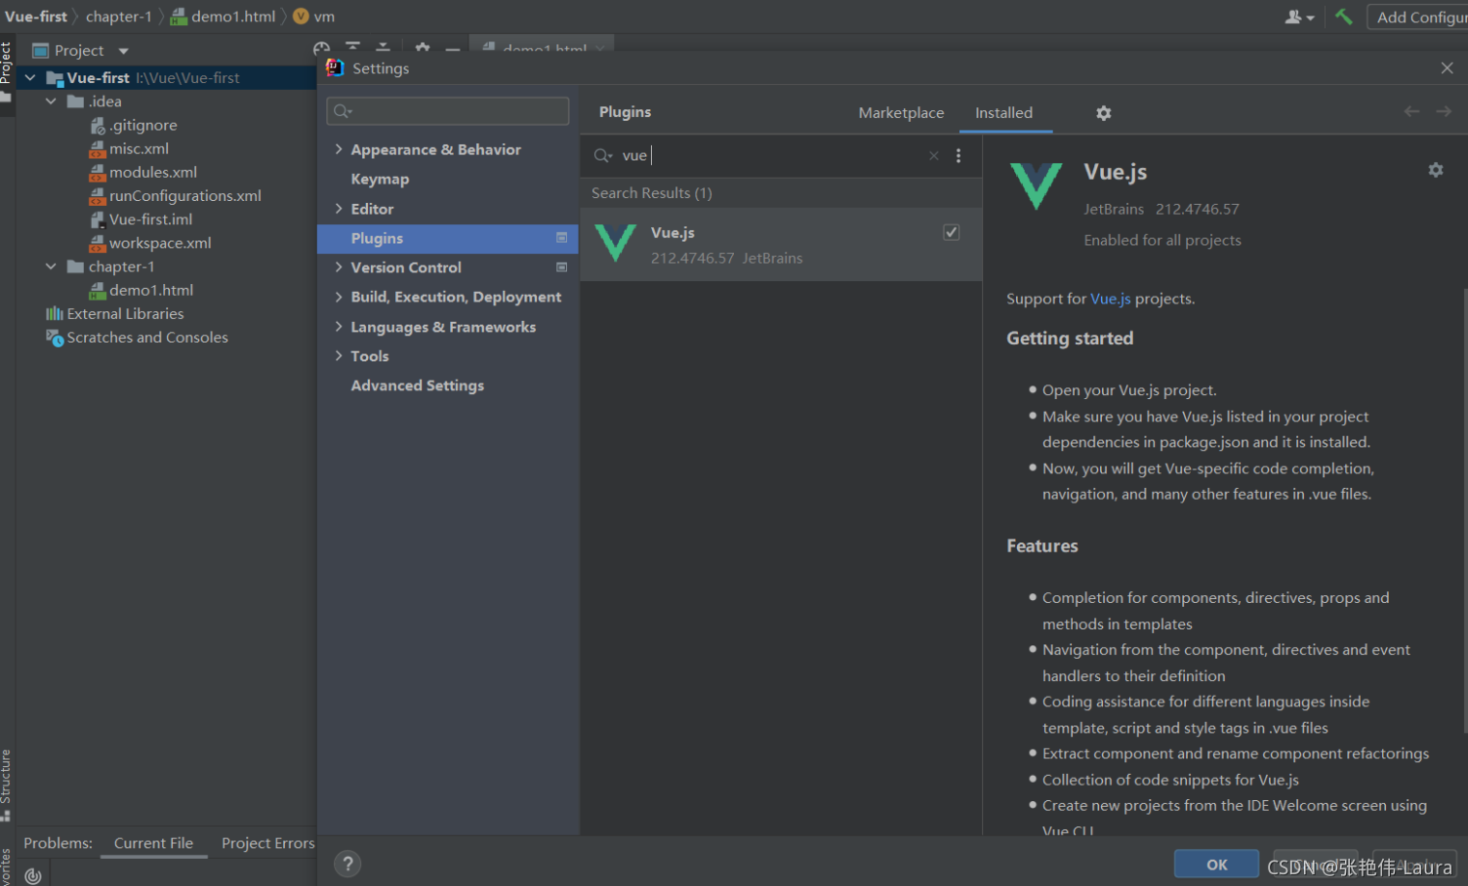Close the Settings dialog

tap(1447, 68)
